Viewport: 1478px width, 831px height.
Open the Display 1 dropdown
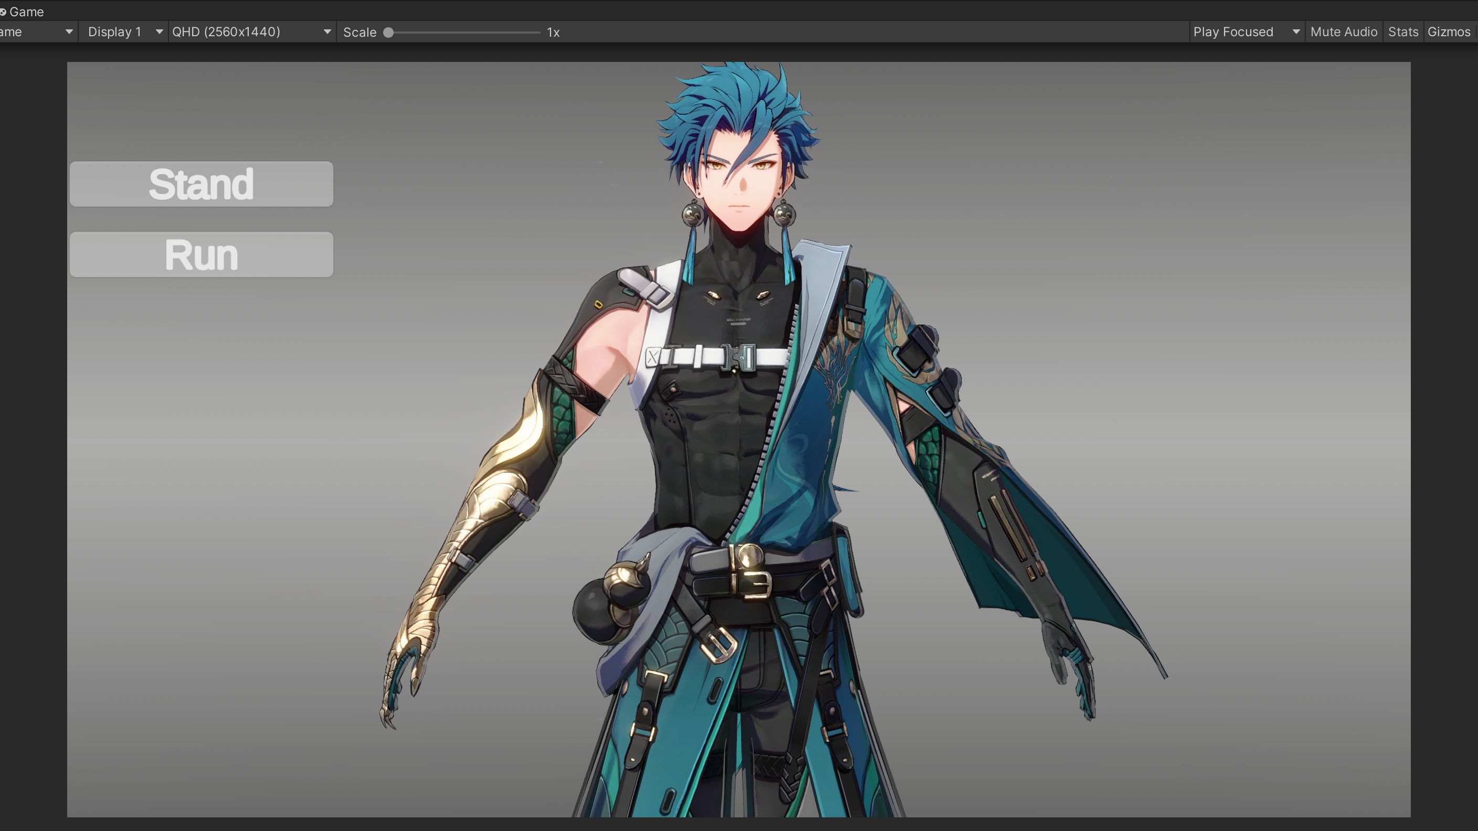(x=115, y=32)
